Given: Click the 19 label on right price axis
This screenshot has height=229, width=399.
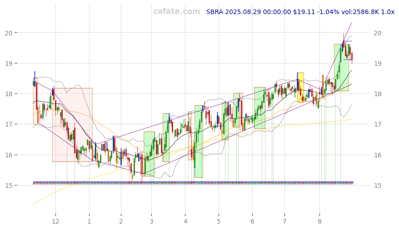Looking at the screenshot, I should pyautogui.click(x=378, y=63).
